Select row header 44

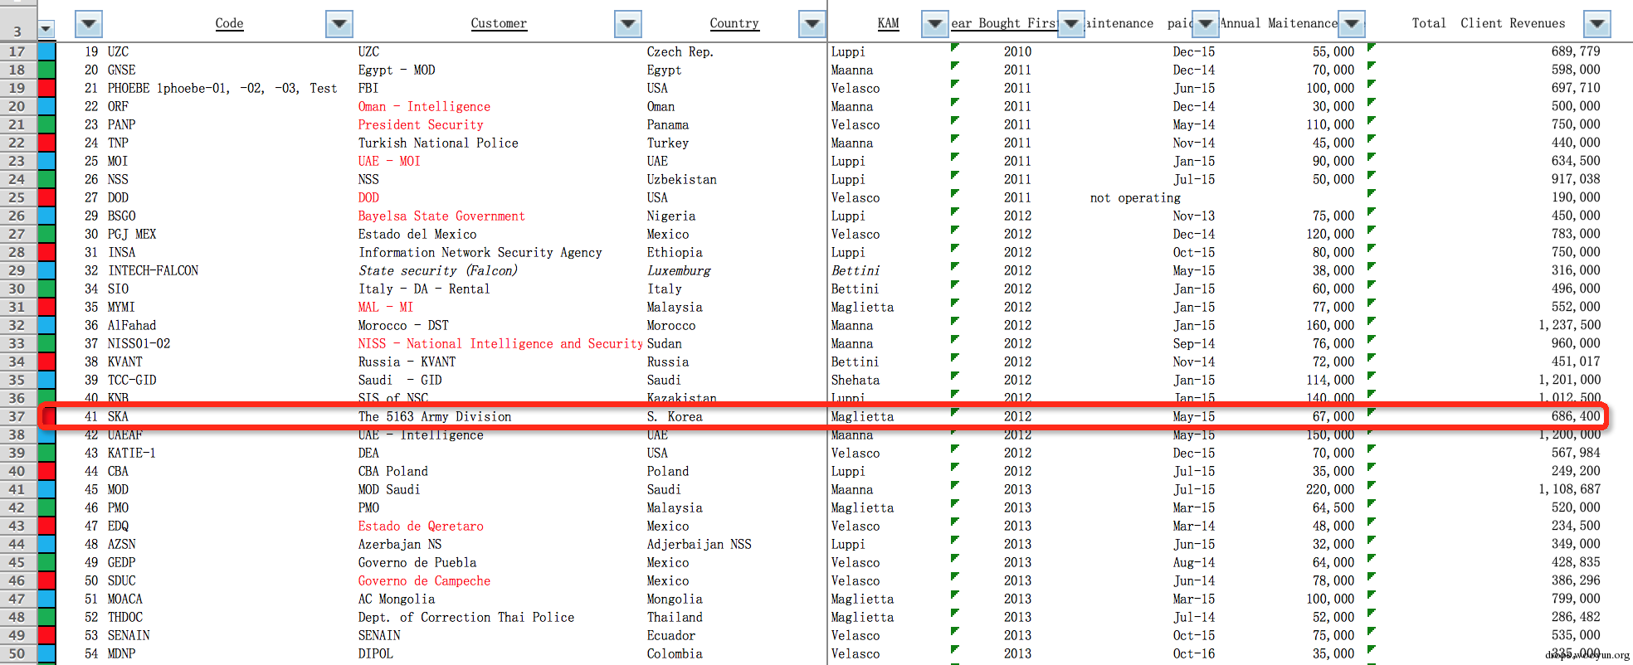click(x=17, y=544)
